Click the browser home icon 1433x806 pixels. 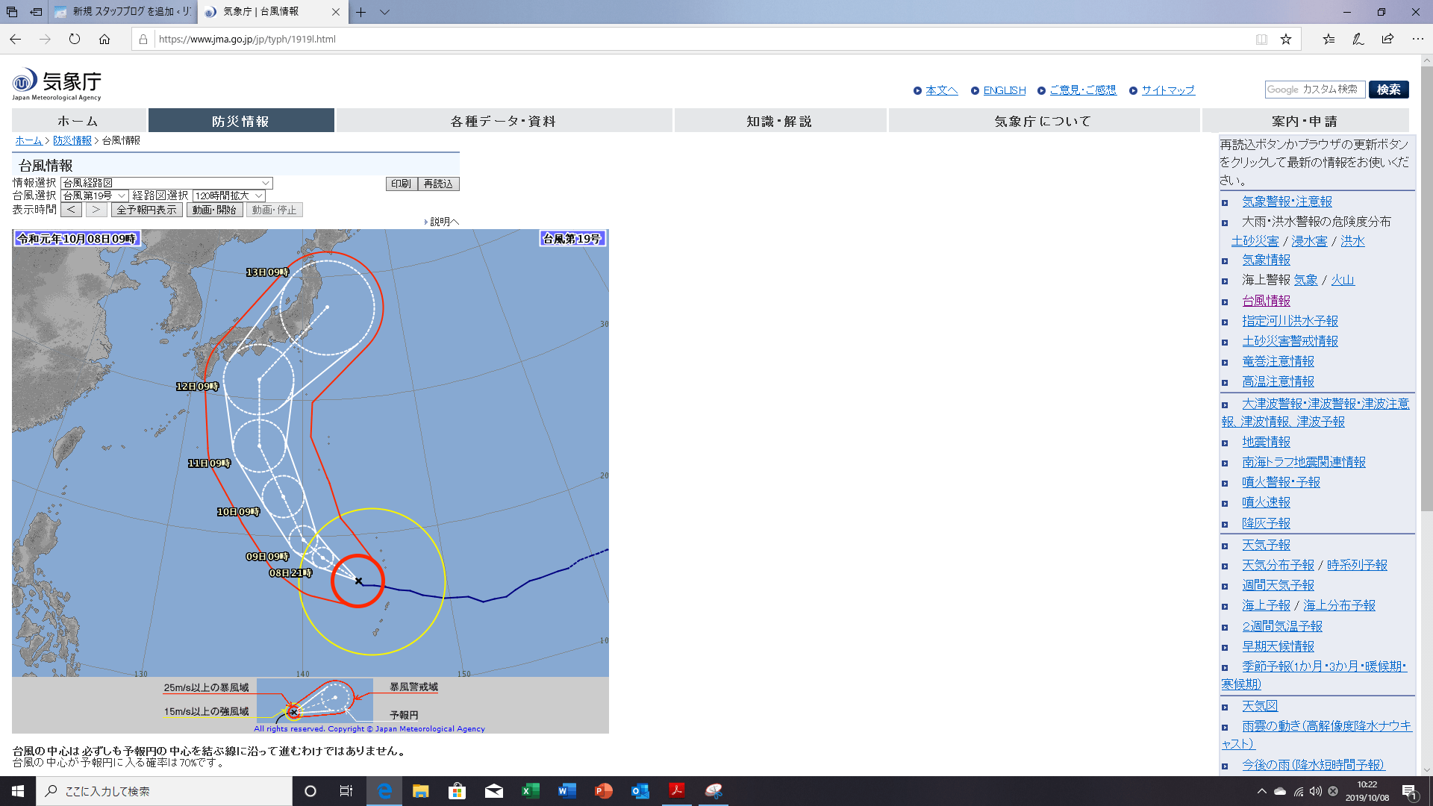coord(104,39)
